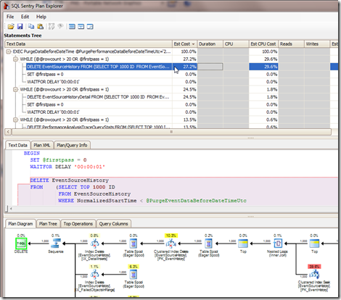Collapse the WHILE 24.5% statement

(15, 89)
